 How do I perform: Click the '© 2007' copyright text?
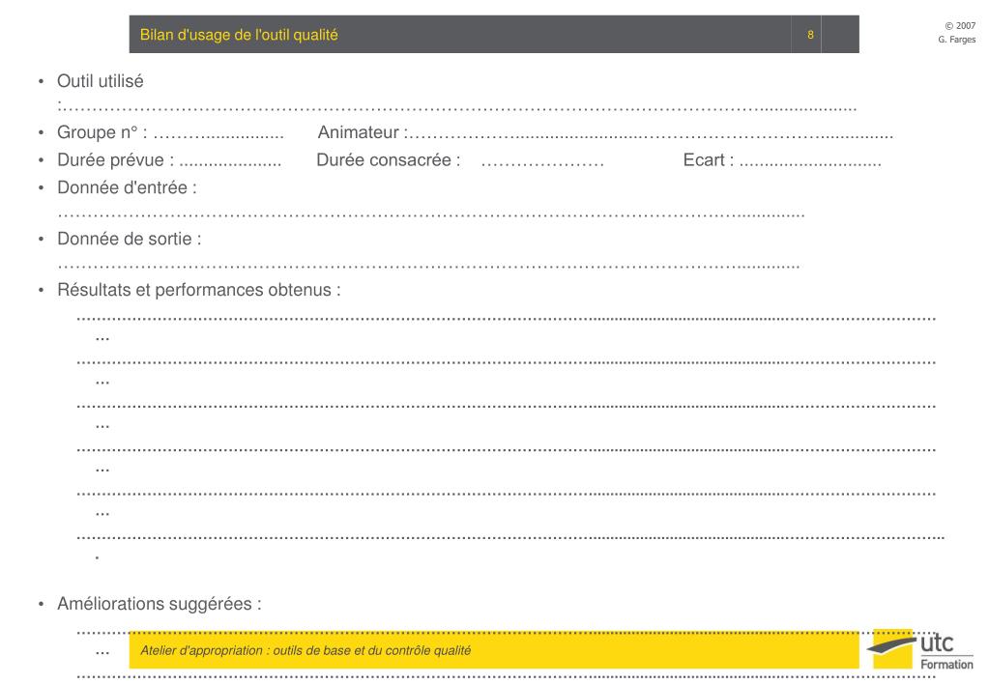960,26
